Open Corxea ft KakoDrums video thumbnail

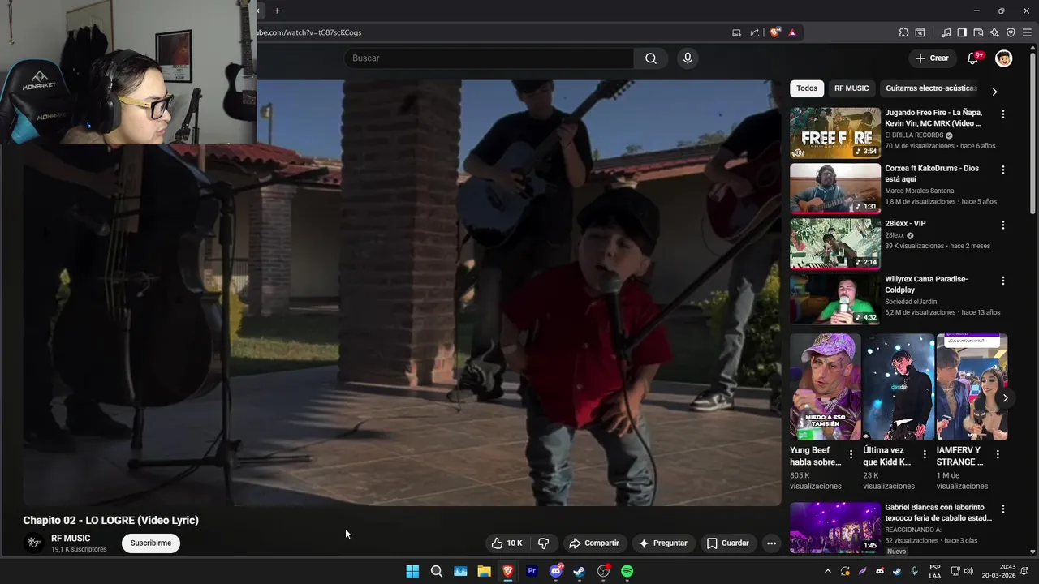coord(835,188)
